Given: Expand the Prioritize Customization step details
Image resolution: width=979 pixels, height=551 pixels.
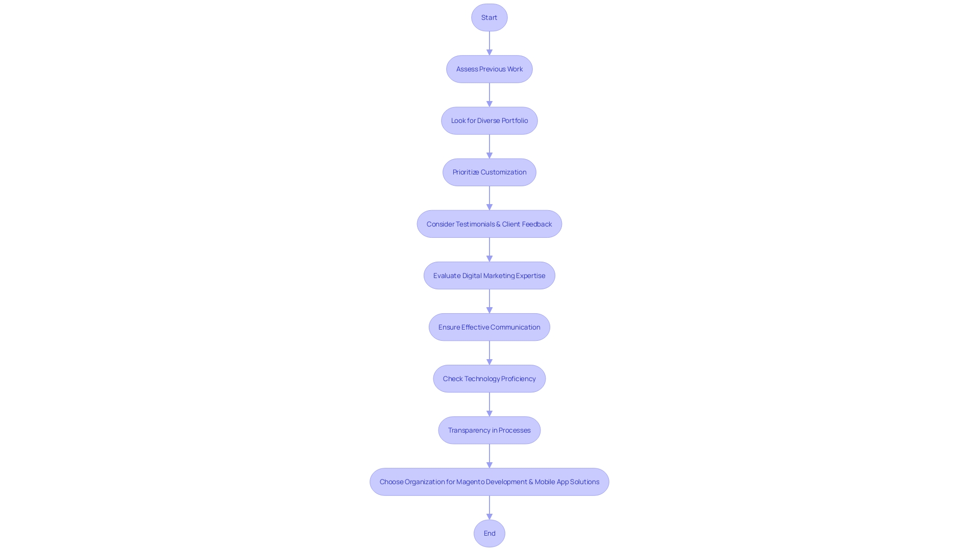Looking at the screenshot, I should 489,171.
